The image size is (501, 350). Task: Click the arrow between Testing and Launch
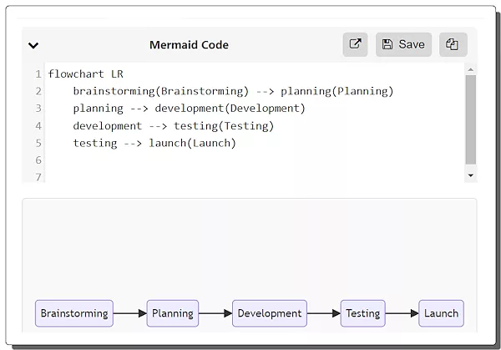(402, 313)
